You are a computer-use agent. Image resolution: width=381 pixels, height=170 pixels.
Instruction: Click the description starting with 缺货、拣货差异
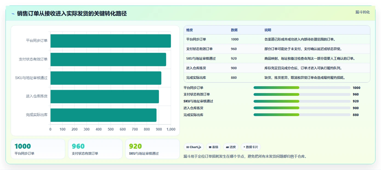(305, 78)
